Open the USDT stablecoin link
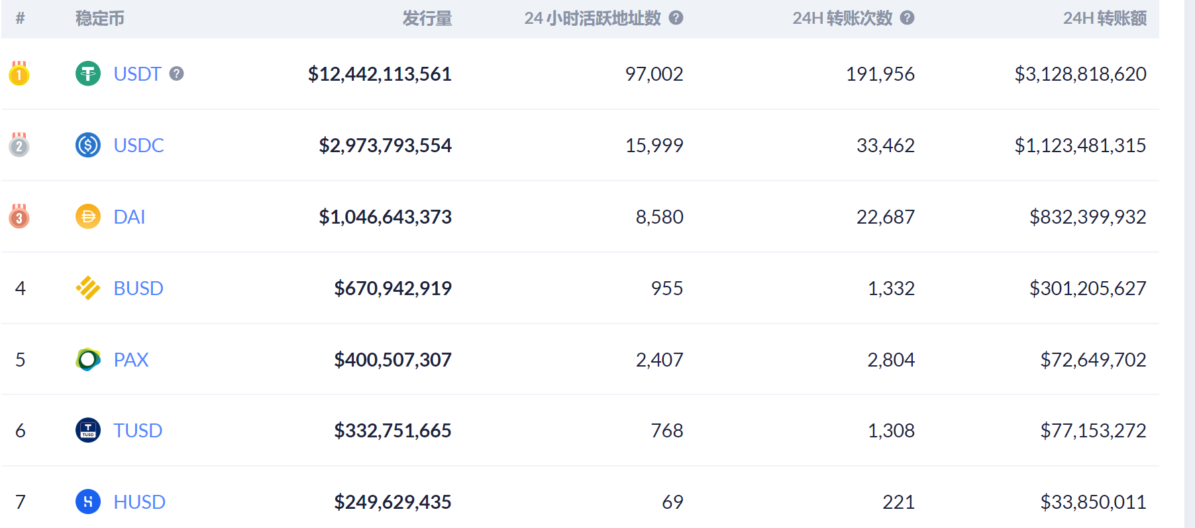The image size is (1195, 528). pos(137,73)
